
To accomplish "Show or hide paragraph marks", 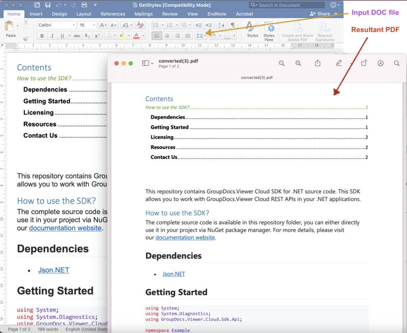I will 233,25.
